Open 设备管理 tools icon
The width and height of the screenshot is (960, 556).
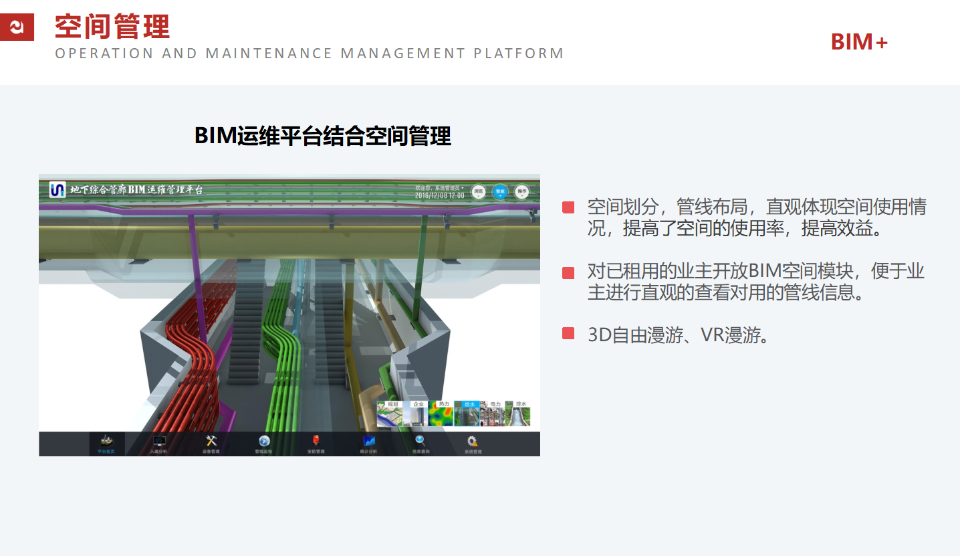(211, 443)
